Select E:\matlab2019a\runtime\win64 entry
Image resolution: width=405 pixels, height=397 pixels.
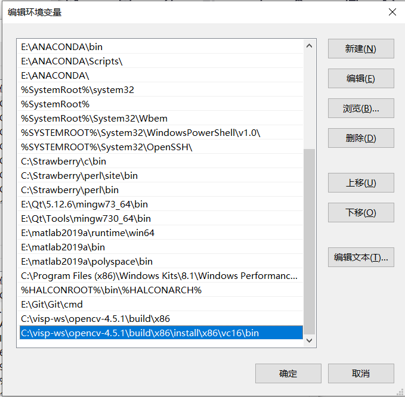(x=160, y=233)
